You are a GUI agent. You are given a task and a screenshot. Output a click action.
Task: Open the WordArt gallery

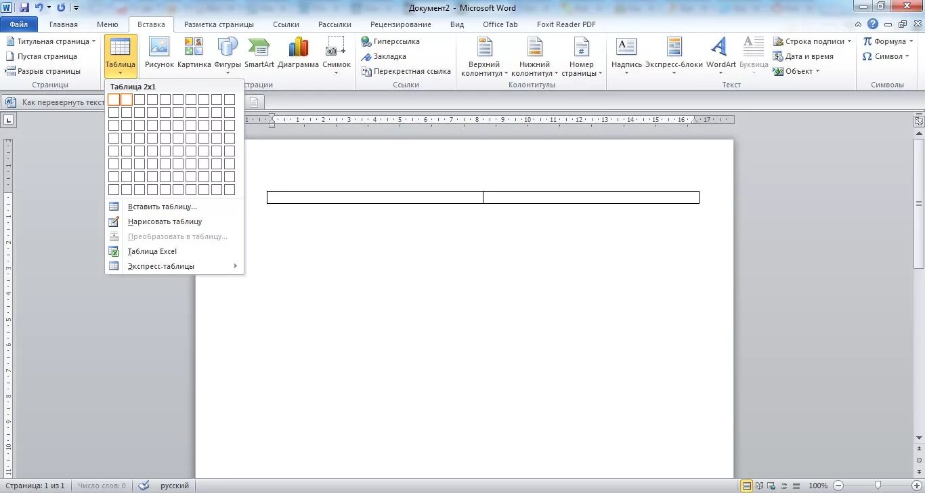(720, 56)
